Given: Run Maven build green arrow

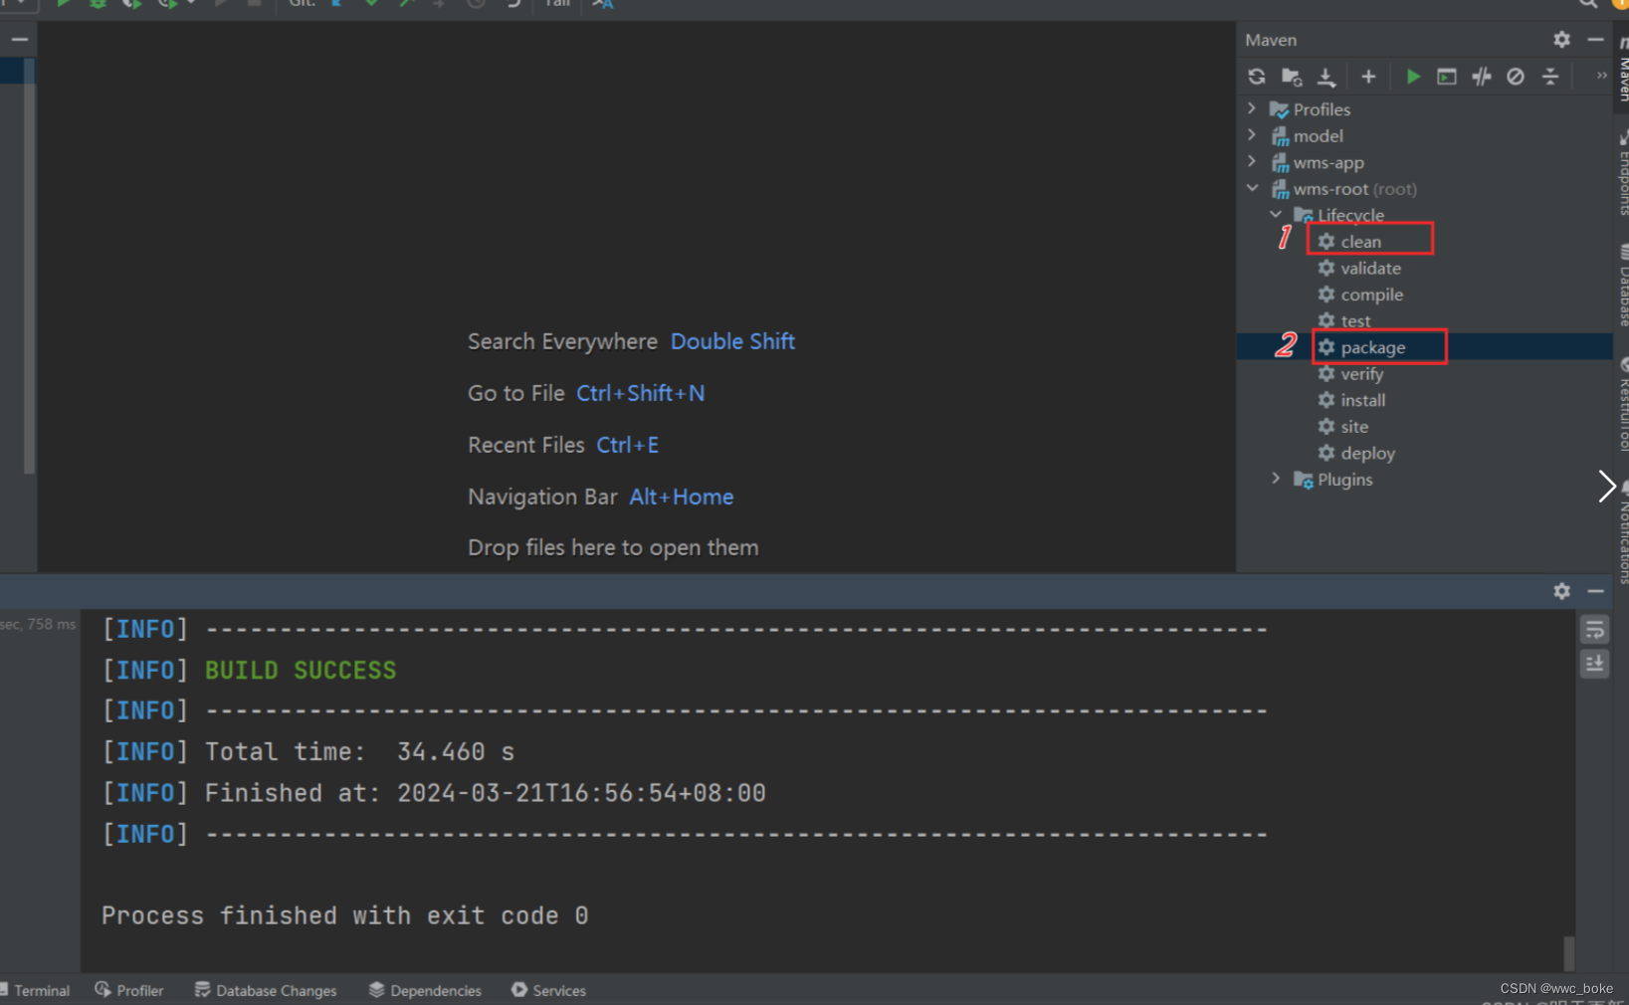Looking at the screenshot, I should (1412, 77).
